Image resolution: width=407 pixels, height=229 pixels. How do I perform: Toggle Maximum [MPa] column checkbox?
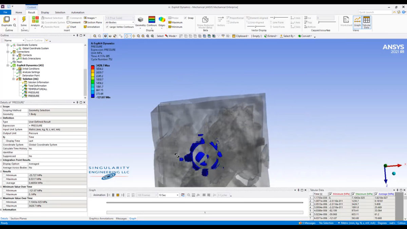tap(353, 194)
